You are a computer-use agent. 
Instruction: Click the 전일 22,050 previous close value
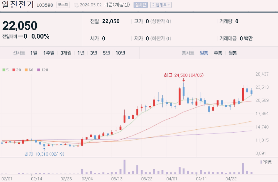click(x=105, y=21)
